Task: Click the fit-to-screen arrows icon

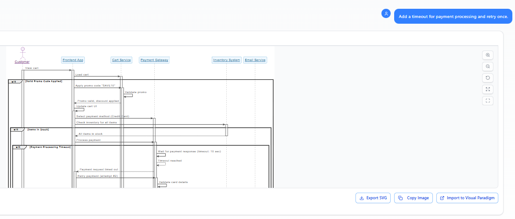Action: (x=487, y=90)
